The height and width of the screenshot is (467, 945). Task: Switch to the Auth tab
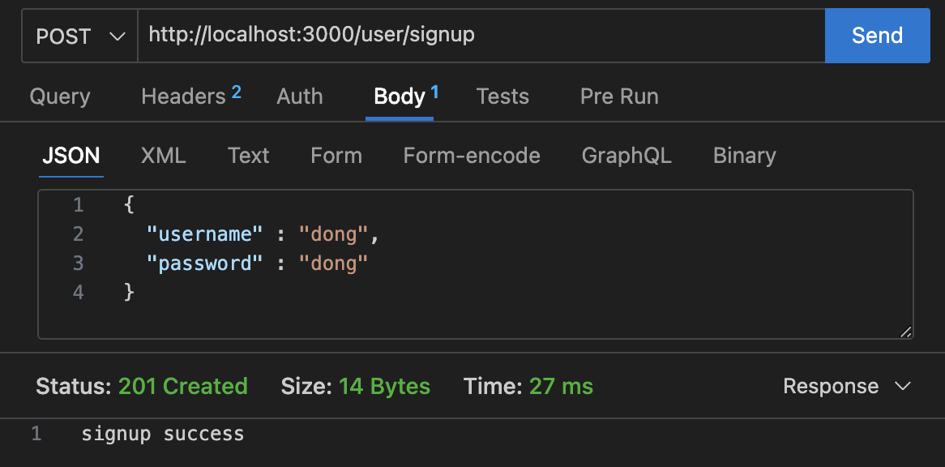coord(300,96)
